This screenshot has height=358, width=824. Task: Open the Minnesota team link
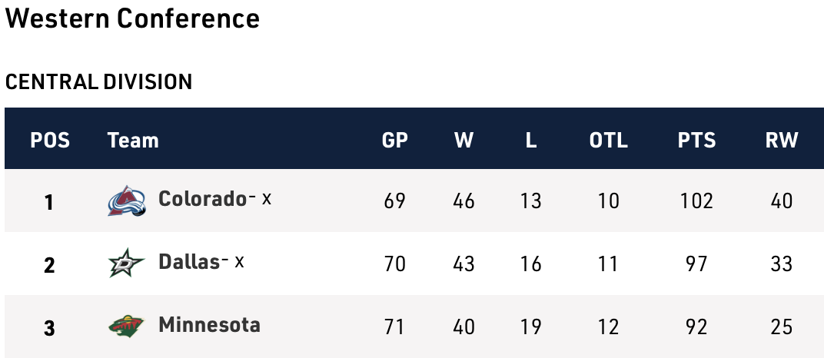click(x=209, y=325)
